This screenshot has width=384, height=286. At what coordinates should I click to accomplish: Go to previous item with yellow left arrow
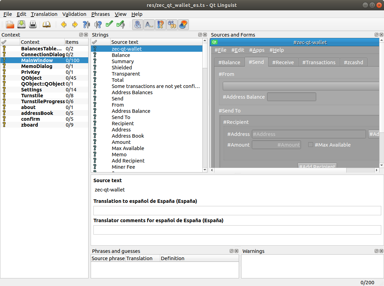click(64, 24)
